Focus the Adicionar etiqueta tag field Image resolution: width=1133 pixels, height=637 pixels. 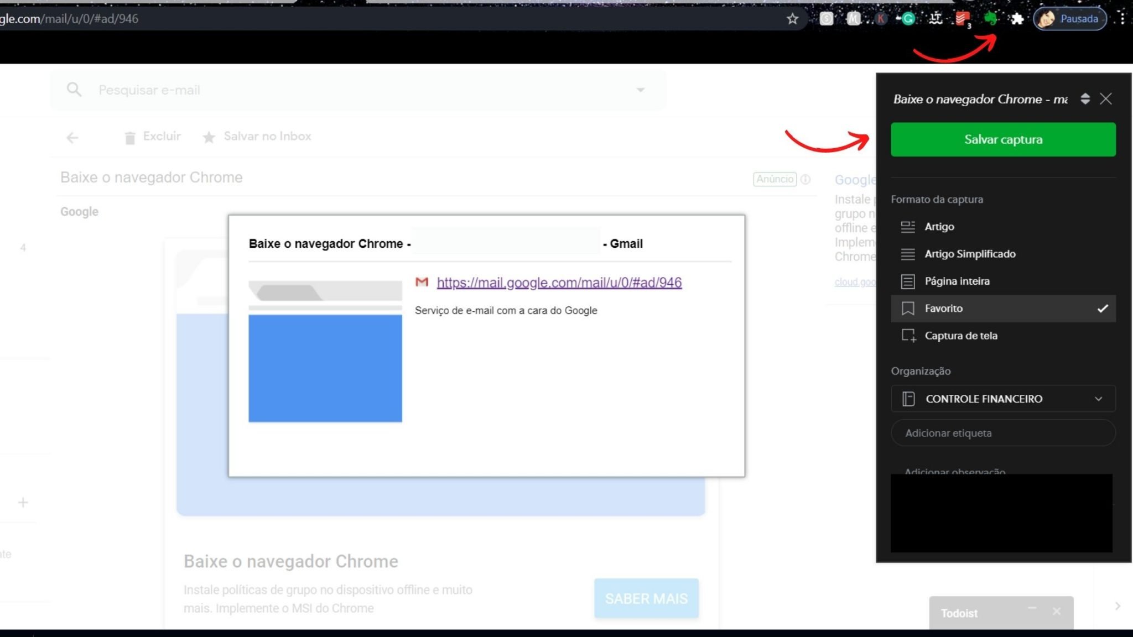pos(1003,433)
